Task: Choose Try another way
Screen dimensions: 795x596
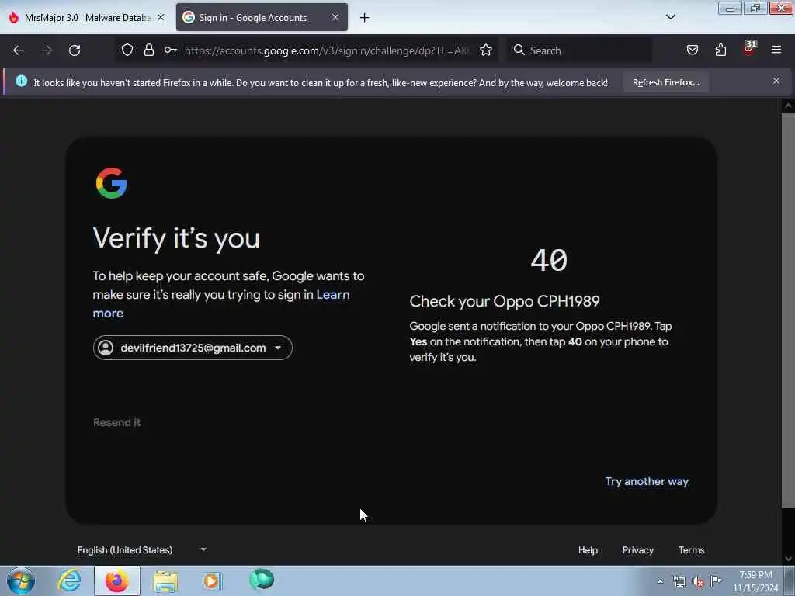Action: pyautogui.click(x=647, y=482)
